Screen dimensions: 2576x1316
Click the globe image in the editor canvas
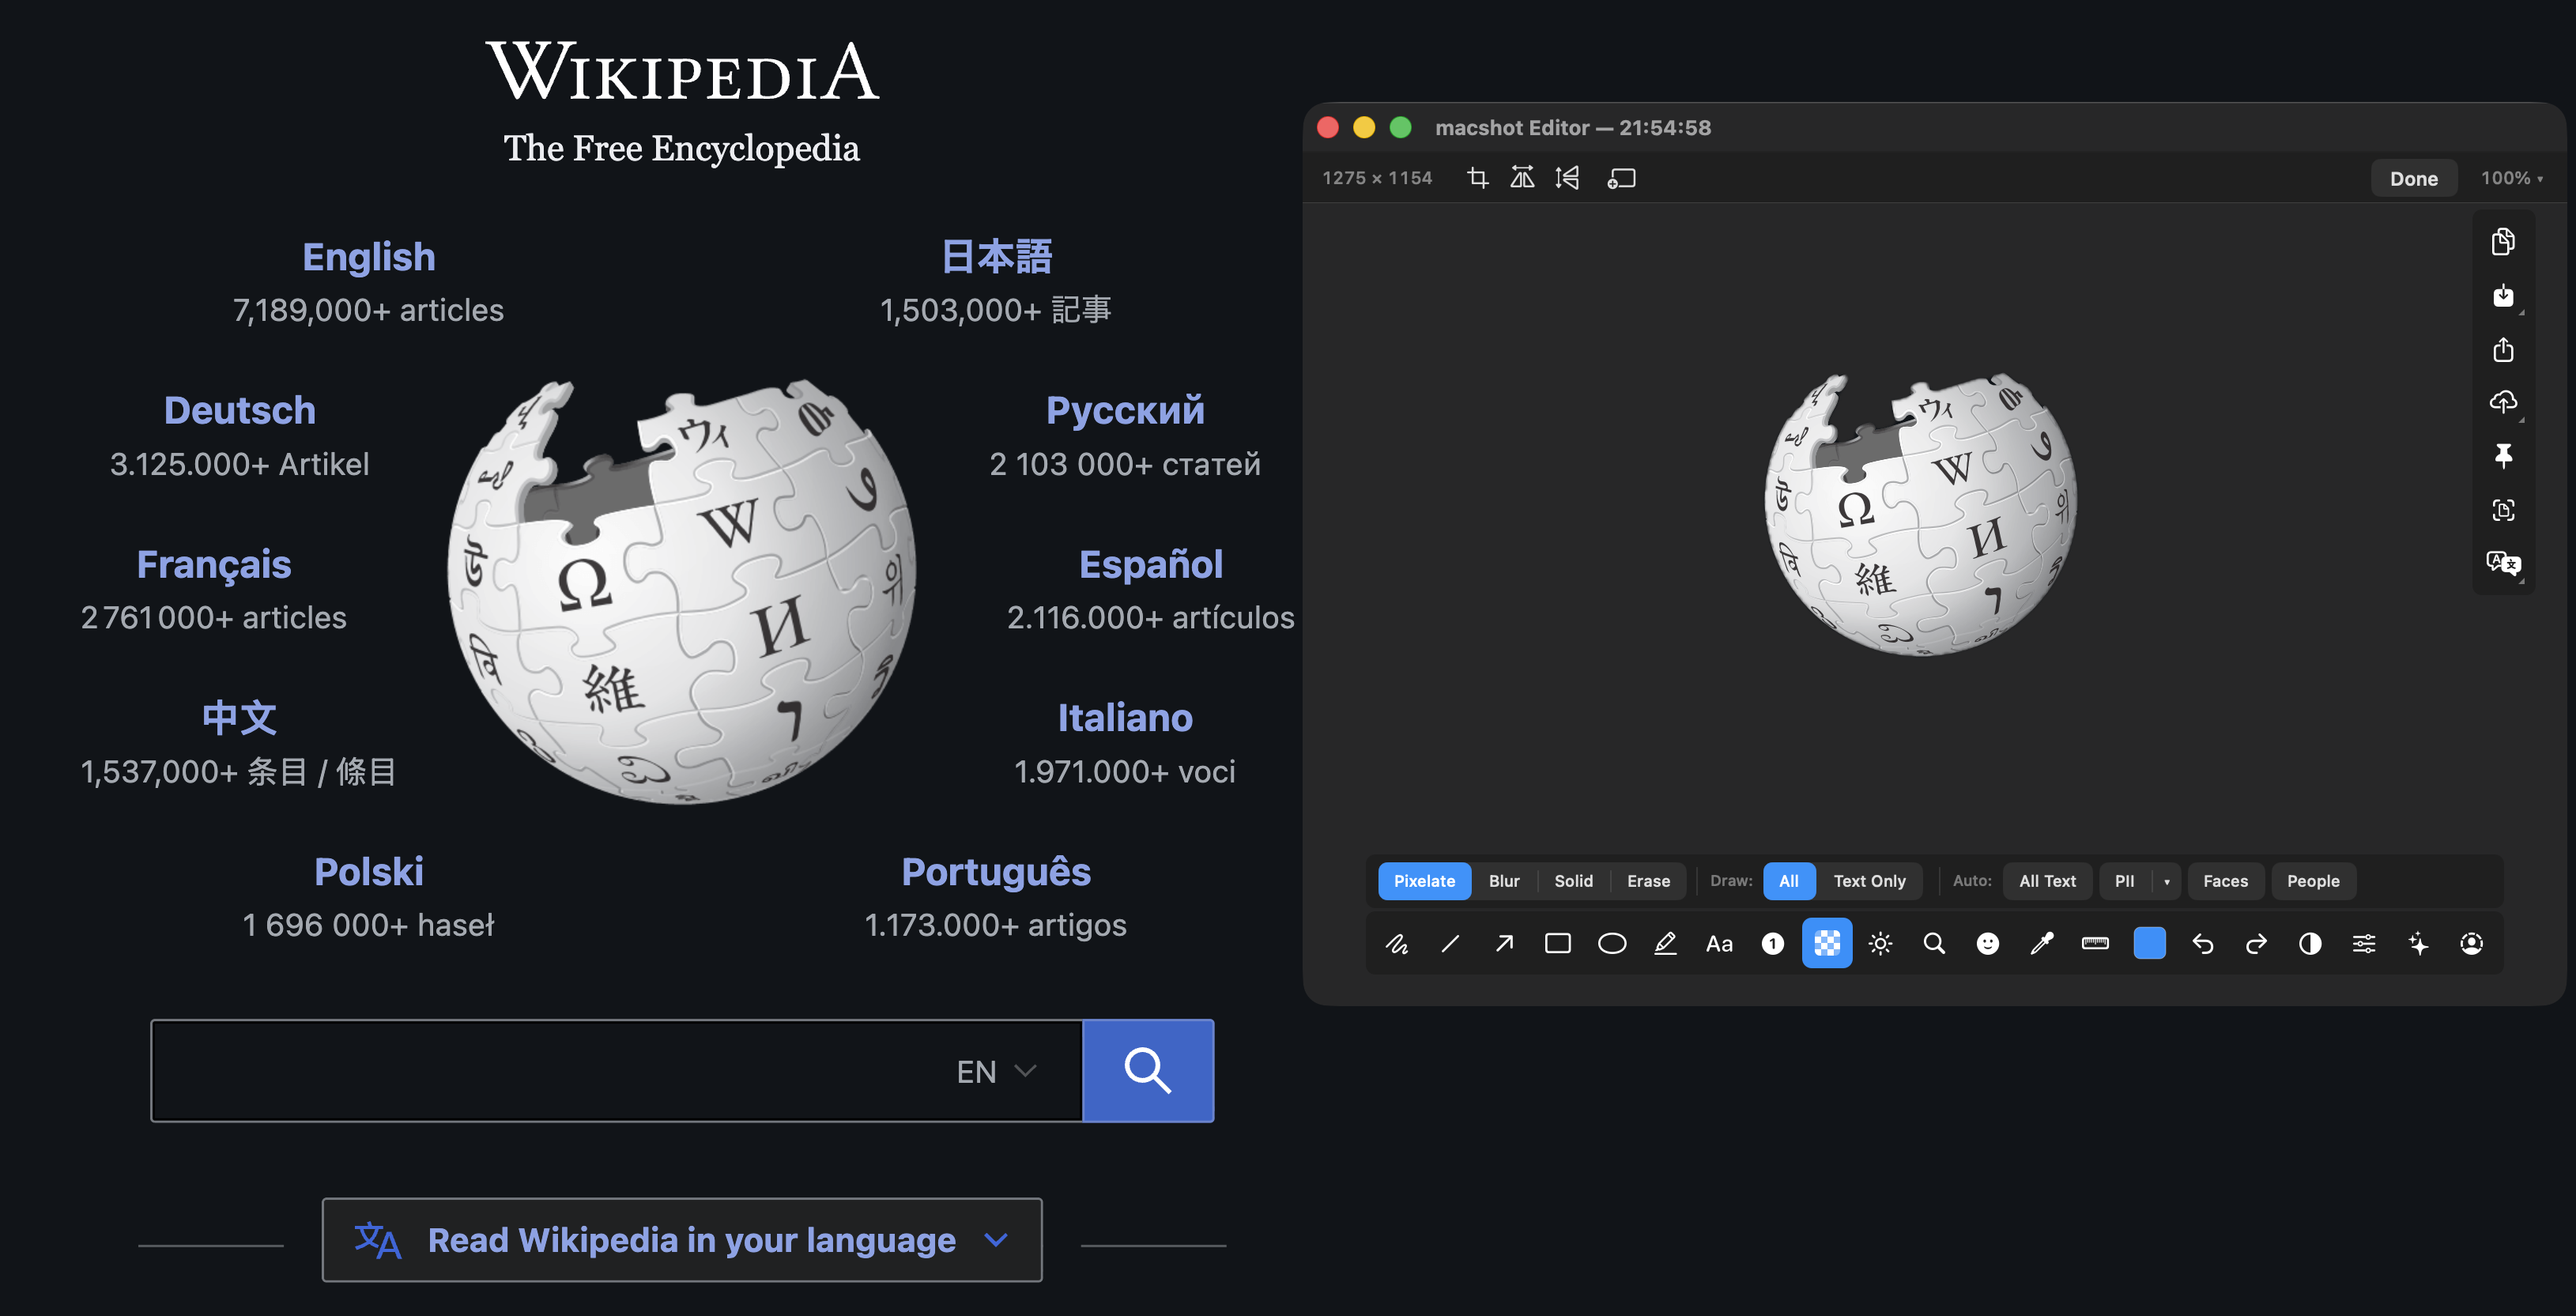pyautogui.click(x=1920, y=515)
